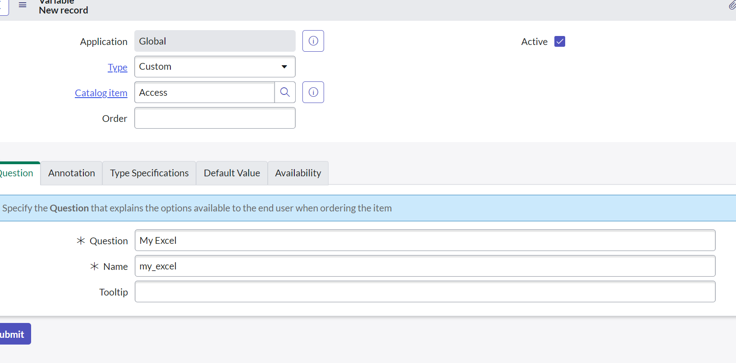Image resolution: width=736 pixels, height=363 pixels.
Task: Click the Name field with my_excel
Action: click(425, 266)
